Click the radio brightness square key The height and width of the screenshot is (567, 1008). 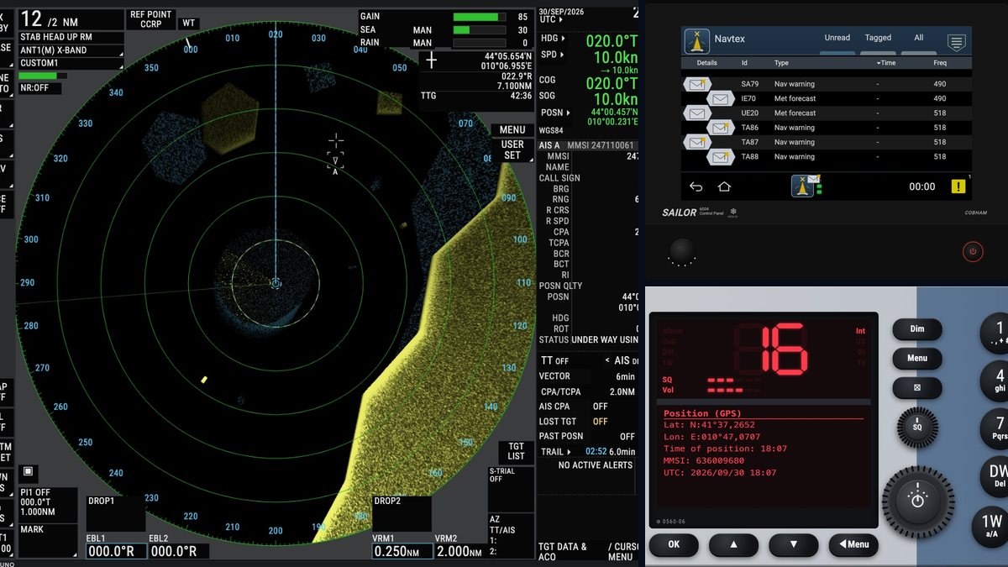click(917, 388)
